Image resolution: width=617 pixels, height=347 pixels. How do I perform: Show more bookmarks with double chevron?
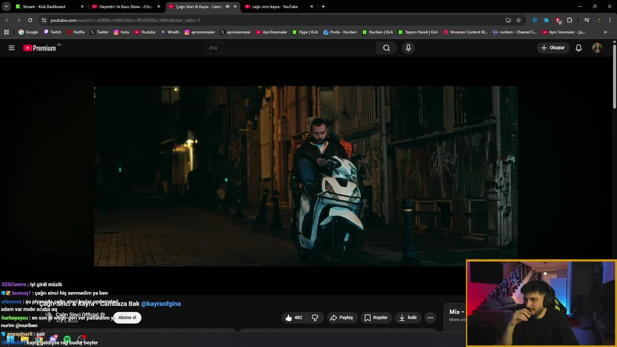point(605,32)
